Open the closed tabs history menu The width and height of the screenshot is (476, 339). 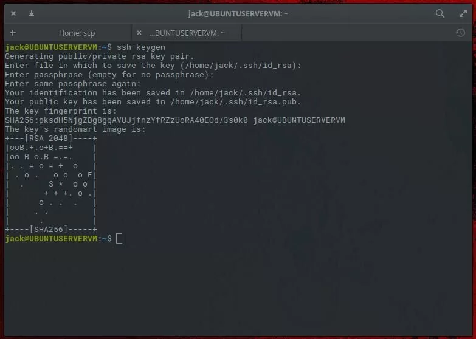coord(460,33)
